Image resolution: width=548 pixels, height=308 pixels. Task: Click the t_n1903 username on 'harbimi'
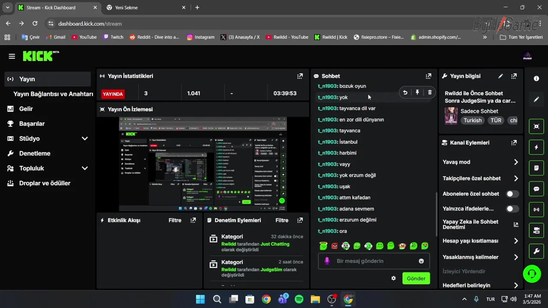pyautogui.click(x=328, y=153)
